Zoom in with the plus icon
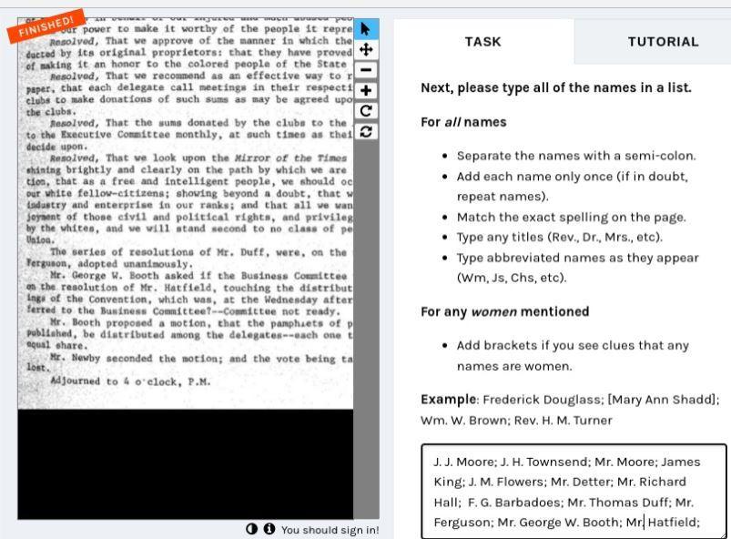The height and width of the screenshot is (539, 731). pyautogui.click(x=366, y=90)
